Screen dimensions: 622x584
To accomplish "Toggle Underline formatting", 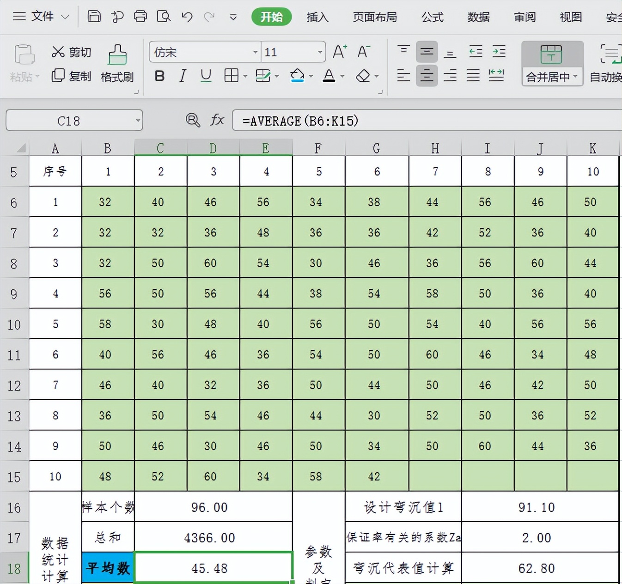I will point(206,76).
